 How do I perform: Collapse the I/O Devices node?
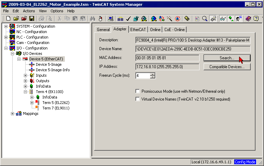pos(12,54)
